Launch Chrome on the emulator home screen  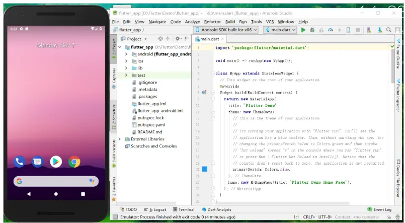coord(74,162)
